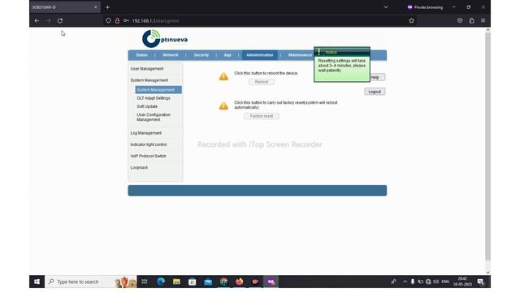Open the Firefox extensions icon

click(x=471, y=20)
